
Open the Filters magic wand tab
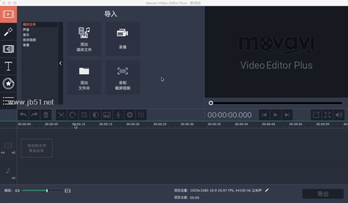[x=8, y=32]
